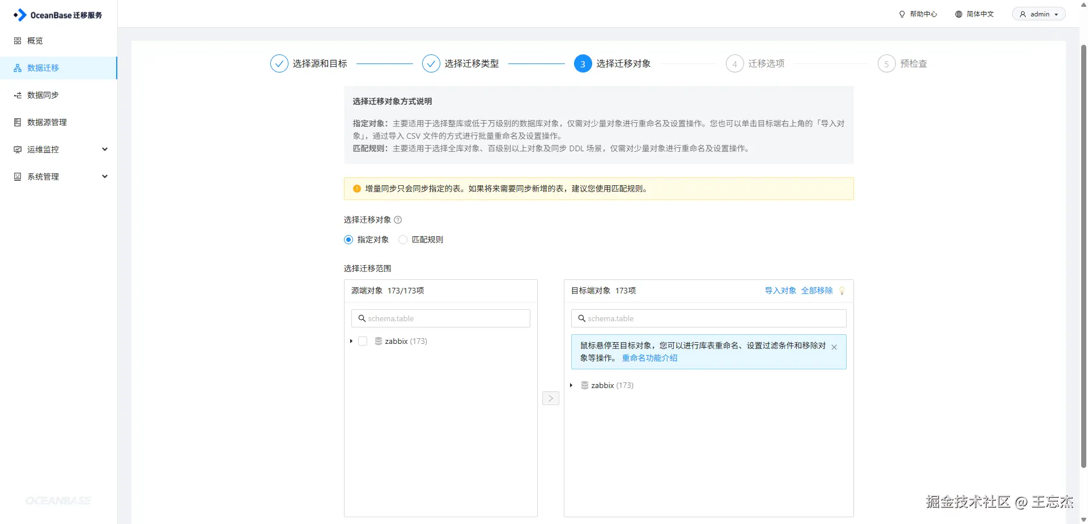Image resolution: width=1088 pixels, height=524 pixels.
Task: Click the globe language icon
Action: pos(959,14)
